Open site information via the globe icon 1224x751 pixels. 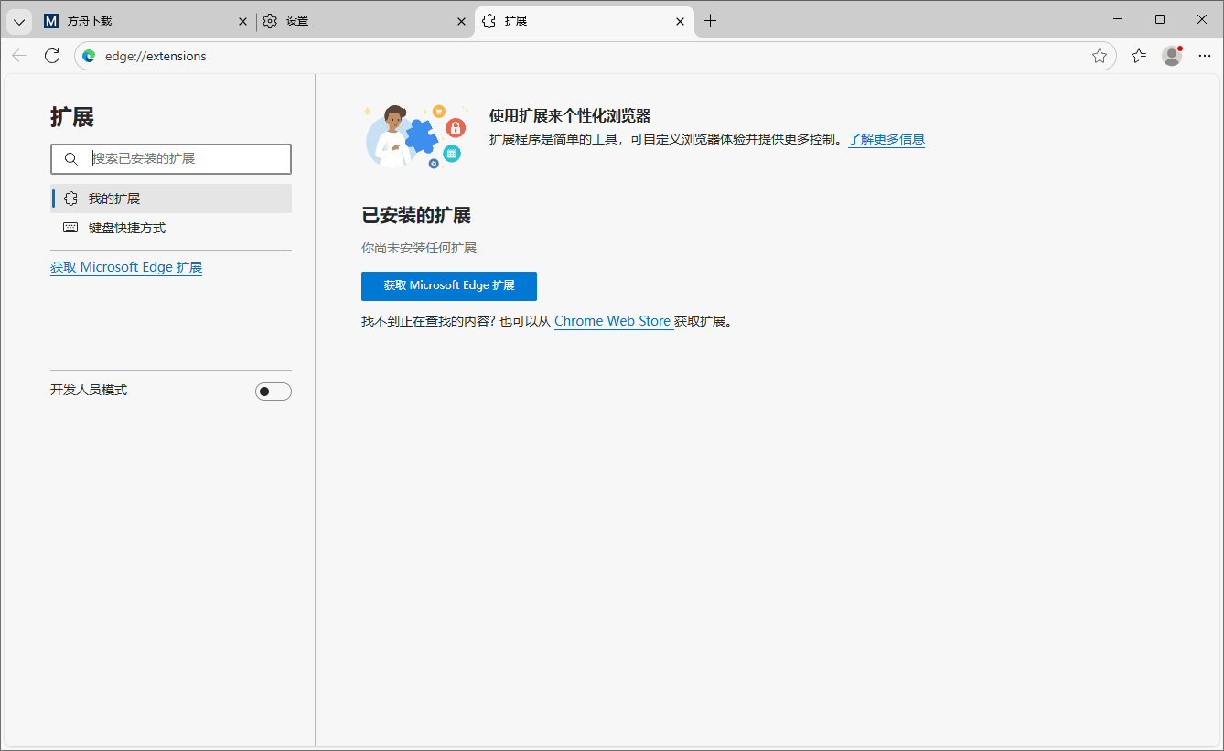pyautogui.click(x=88, y=55)
